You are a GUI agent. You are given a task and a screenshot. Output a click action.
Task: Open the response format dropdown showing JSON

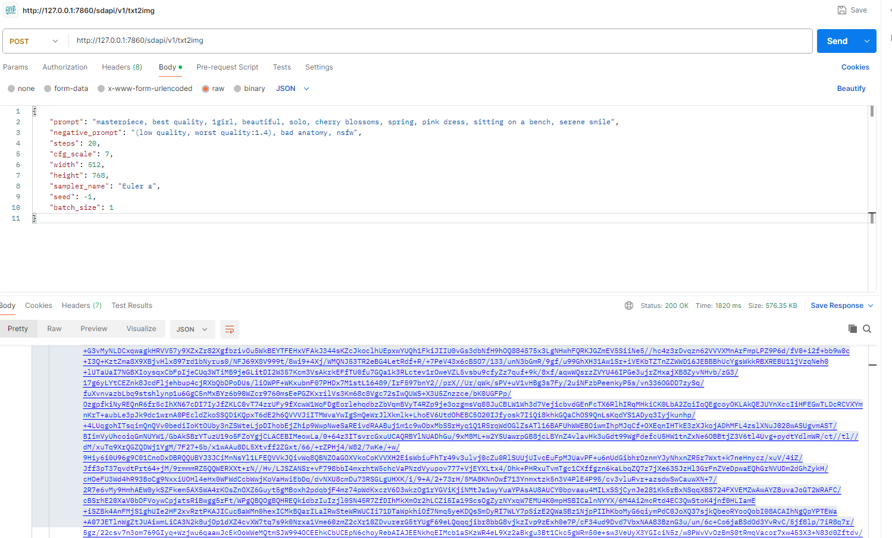tap(193, 328)
